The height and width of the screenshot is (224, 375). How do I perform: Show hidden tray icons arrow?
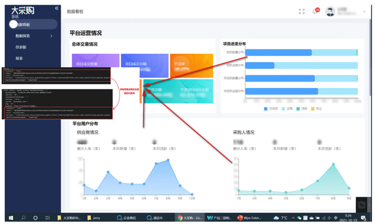coord(292,218)
